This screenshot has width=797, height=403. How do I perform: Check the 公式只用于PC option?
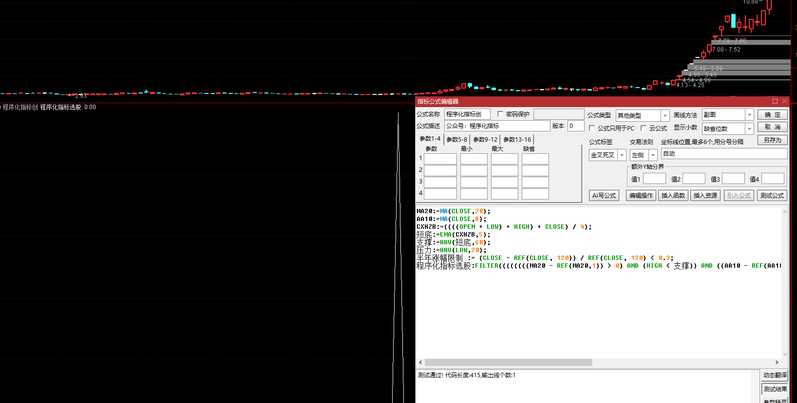pos(592,128)
